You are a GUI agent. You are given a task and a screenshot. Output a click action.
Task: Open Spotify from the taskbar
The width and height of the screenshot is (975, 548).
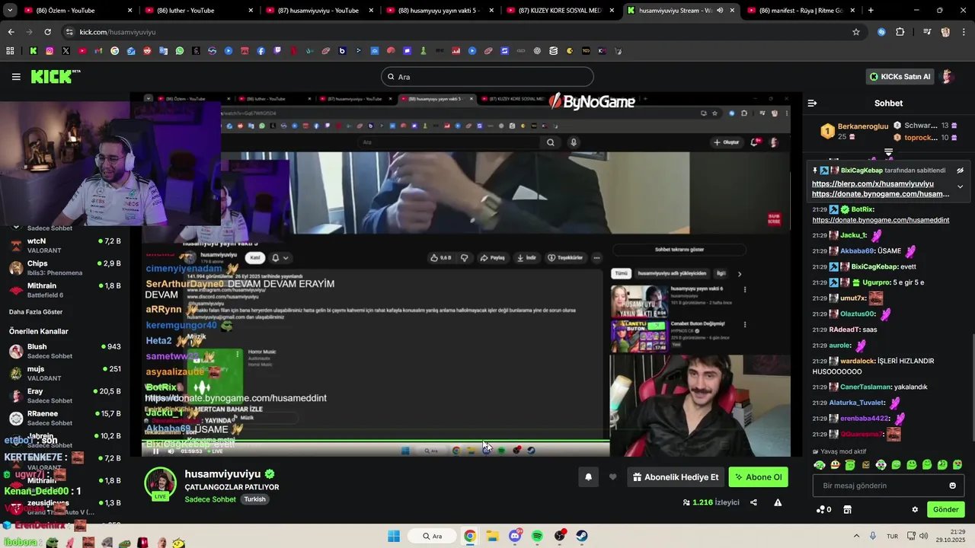pos(538,536)
